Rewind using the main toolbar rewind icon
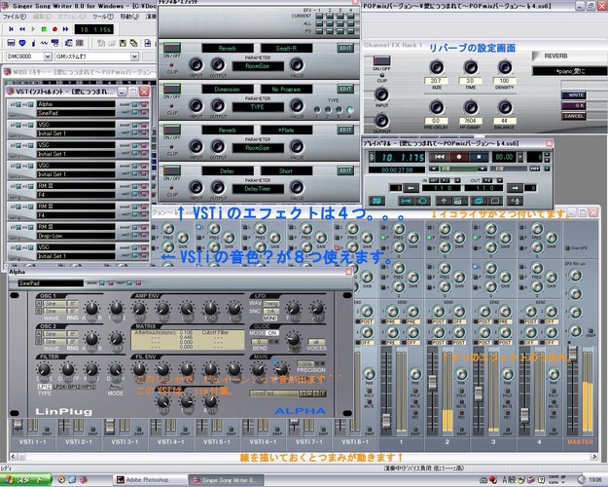 click(22, 29)
